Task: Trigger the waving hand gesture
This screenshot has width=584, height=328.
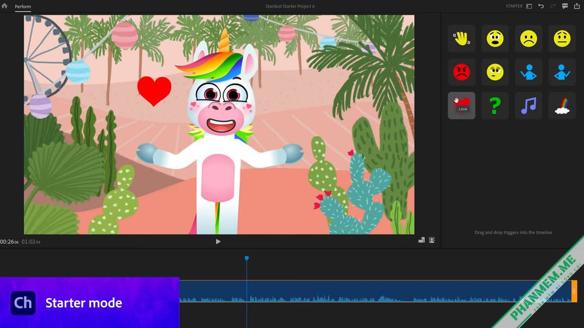Action: coord(462,39)
